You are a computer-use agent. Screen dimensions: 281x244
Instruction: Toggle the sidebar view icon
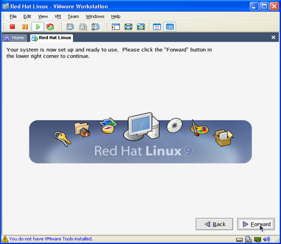click(x=116, y=27)
